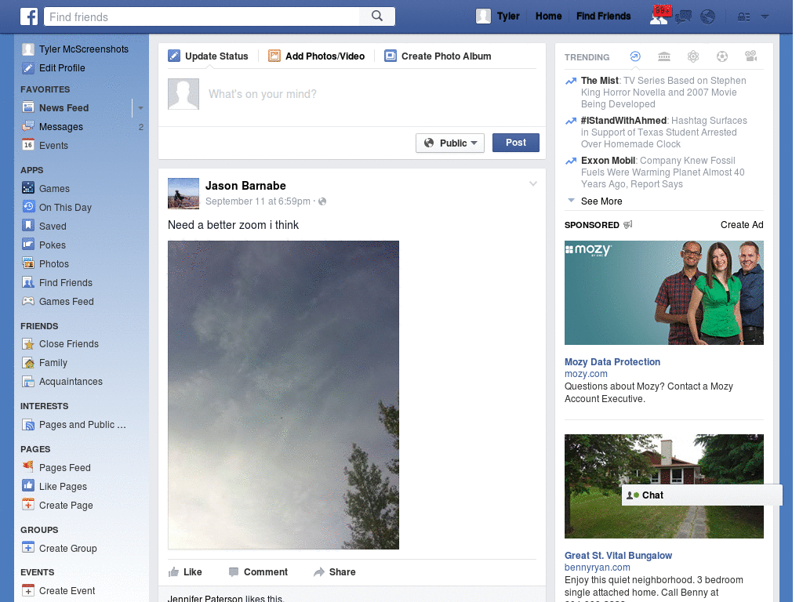
Task: Open Jason Barnabe's sky photo
Action: (x=283, y=394)
